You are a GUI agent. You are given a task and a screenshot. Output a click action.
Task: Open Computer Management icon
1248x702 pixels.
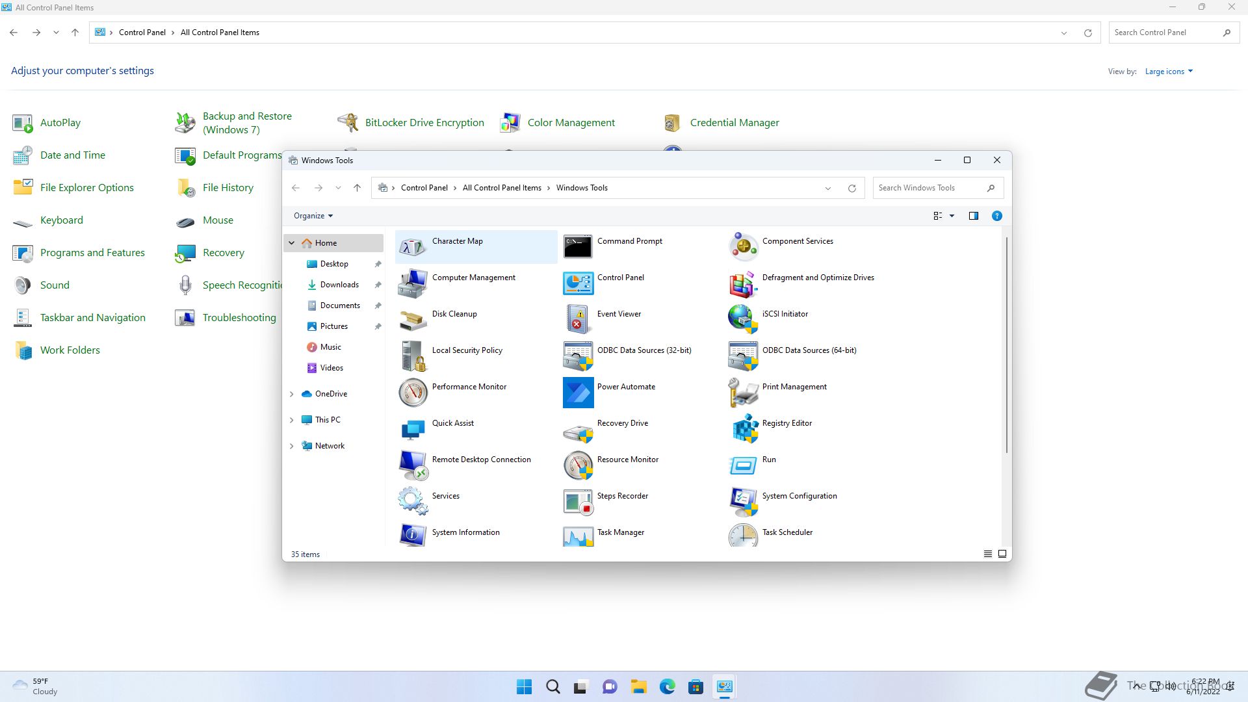(412, 283)
